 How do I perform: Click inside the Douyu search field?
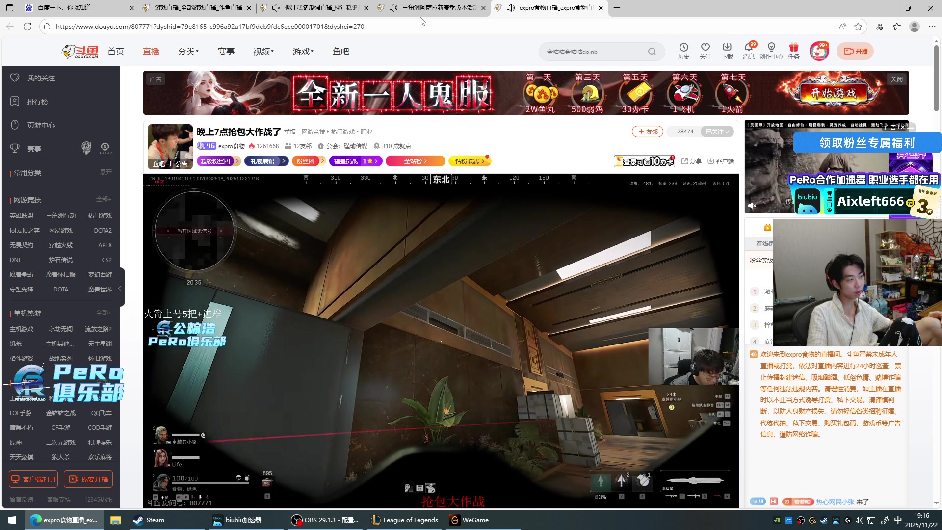594,52
